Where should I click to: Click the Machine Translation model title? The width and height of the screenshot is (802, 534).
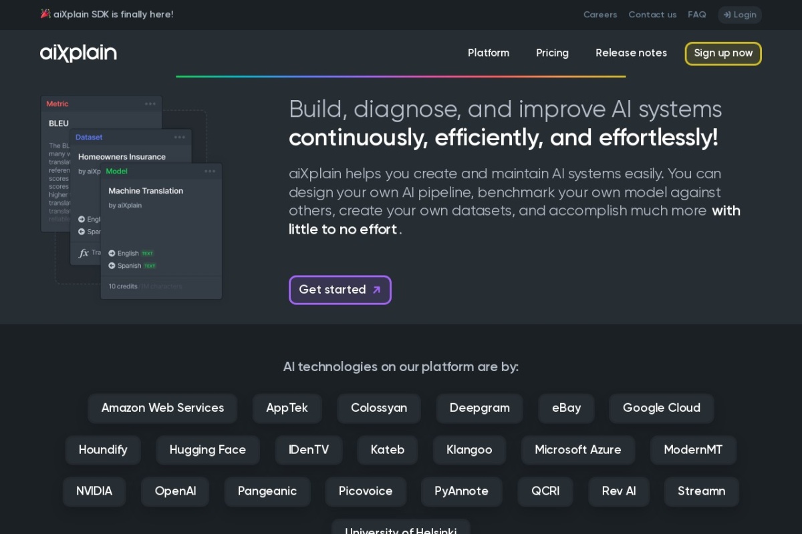tap(146, 191)
